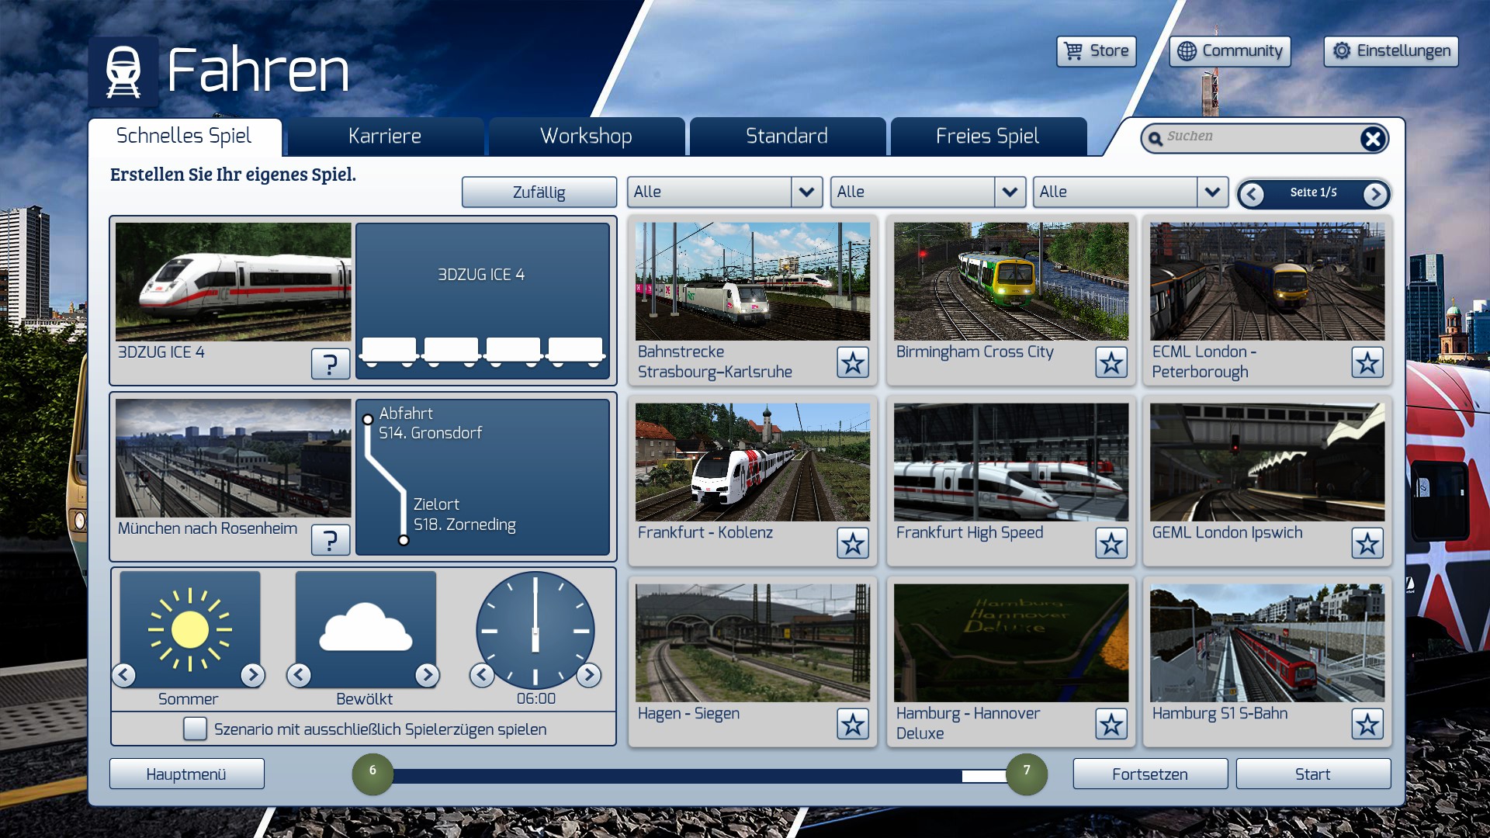1490x838 pixels.
Task: Click the Start button
Action: point(1312,774)
